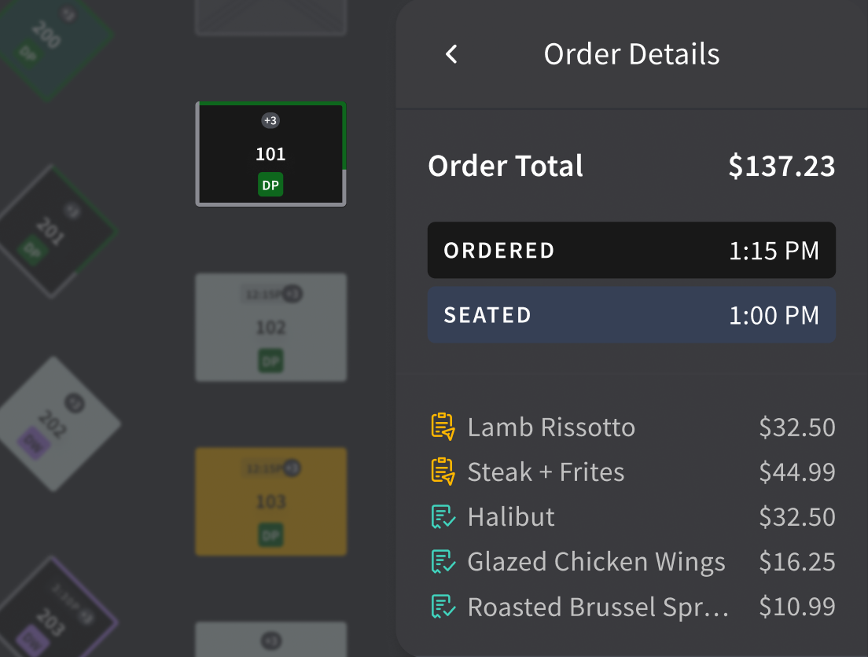Expand the truncated Roasted Brussel Sprouts name

point(598,606)
